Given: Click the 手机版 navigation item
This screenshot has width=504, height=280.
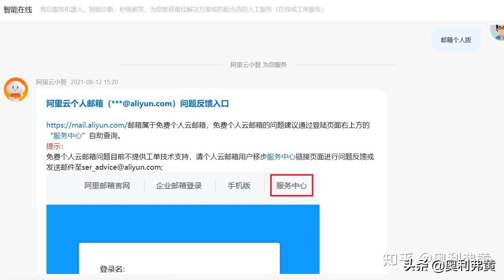Looking at the screenshot, I should (239, 185).
